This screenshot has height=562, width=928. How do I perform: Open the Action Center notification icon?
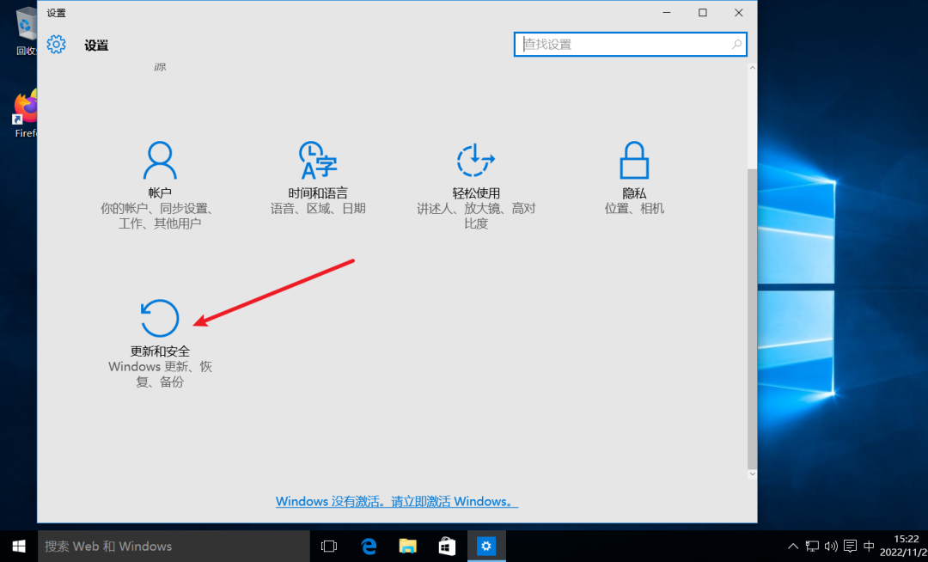(x=851, y=546)
